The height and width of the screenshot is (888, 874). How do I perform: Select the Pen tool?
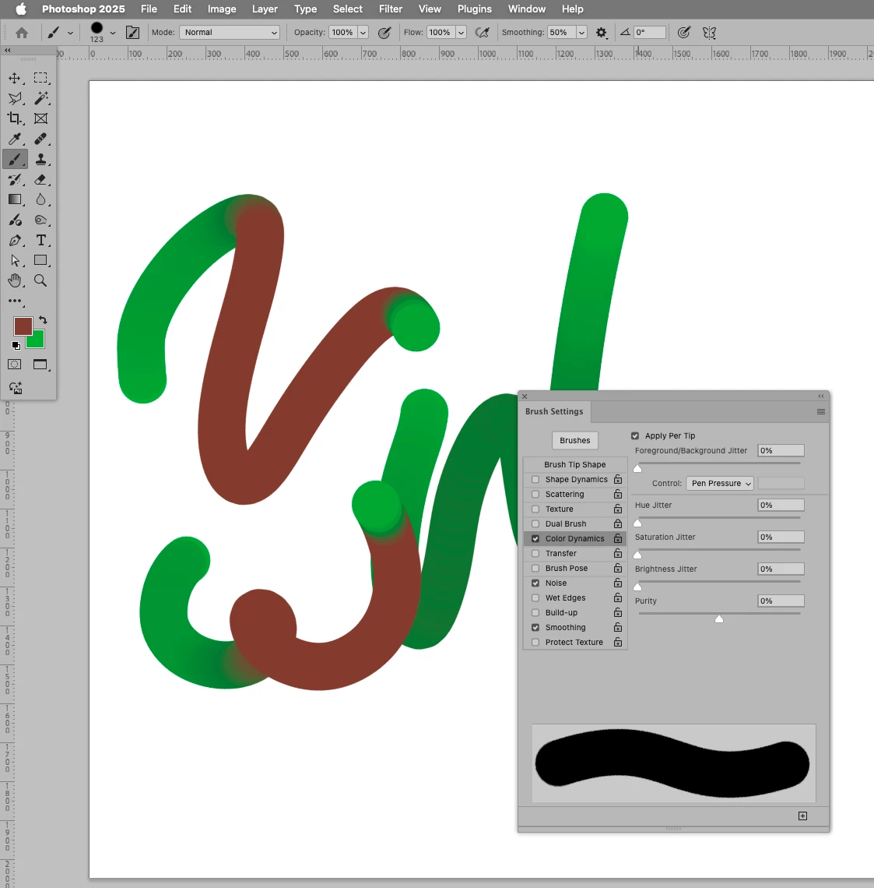click(x=15, y=240)
